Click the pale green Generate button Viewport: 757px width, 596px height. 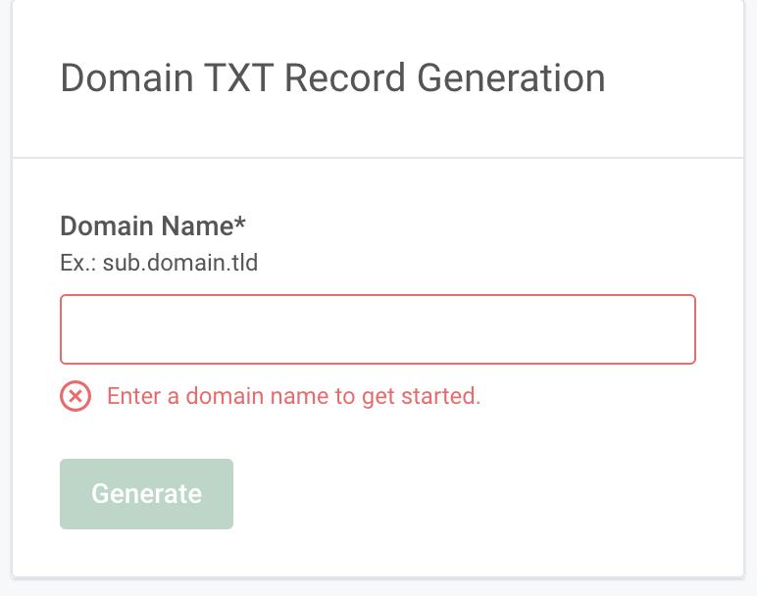coord(146,494)
